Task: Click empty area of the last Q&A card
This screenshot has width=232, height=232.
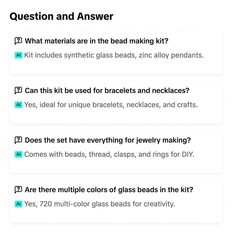Action: (116, 215)
